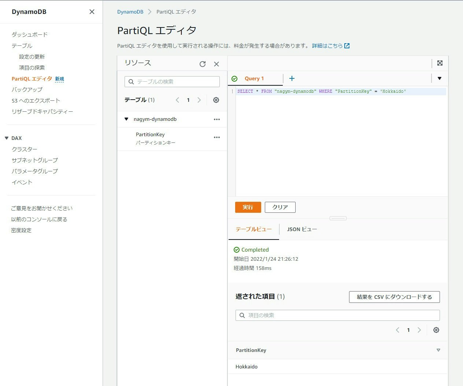Open サブネットグループ under DAX

click(x=35, y=160)
